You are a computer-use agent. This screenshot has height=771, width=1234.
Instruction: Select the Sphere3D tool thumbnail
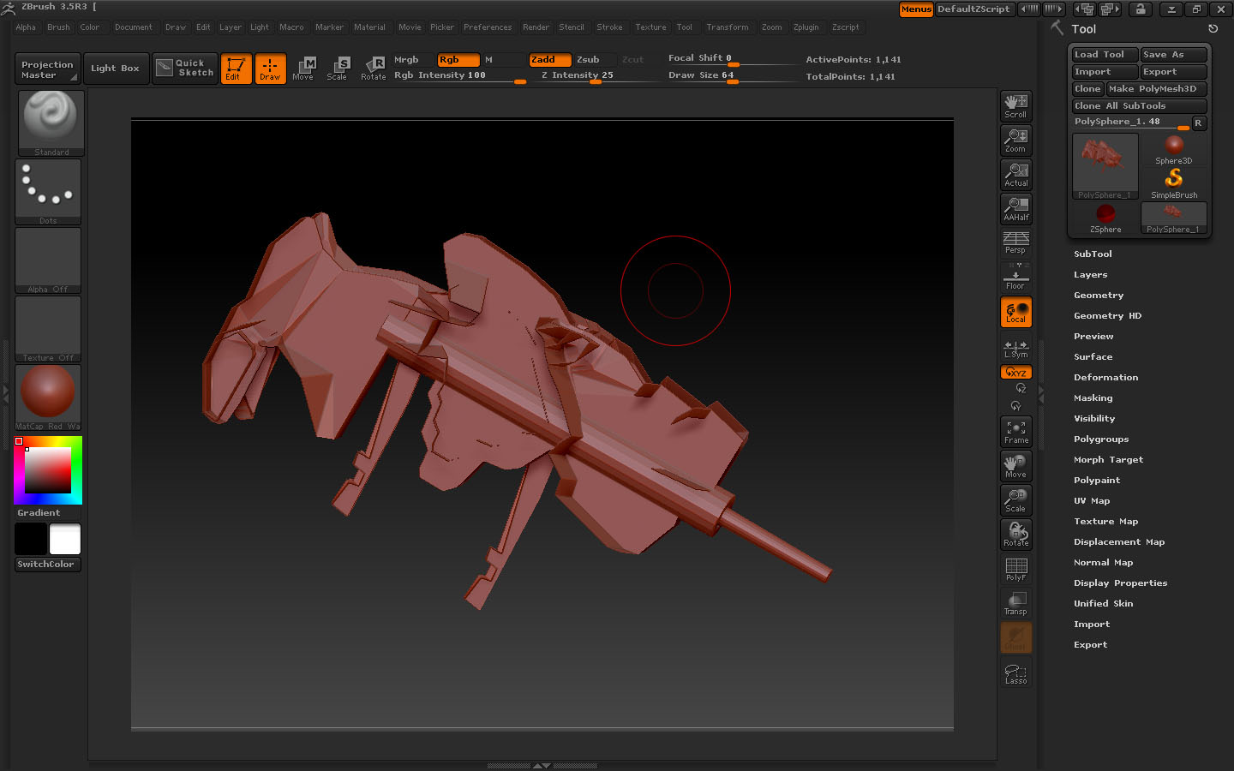tap(1173, 150)
